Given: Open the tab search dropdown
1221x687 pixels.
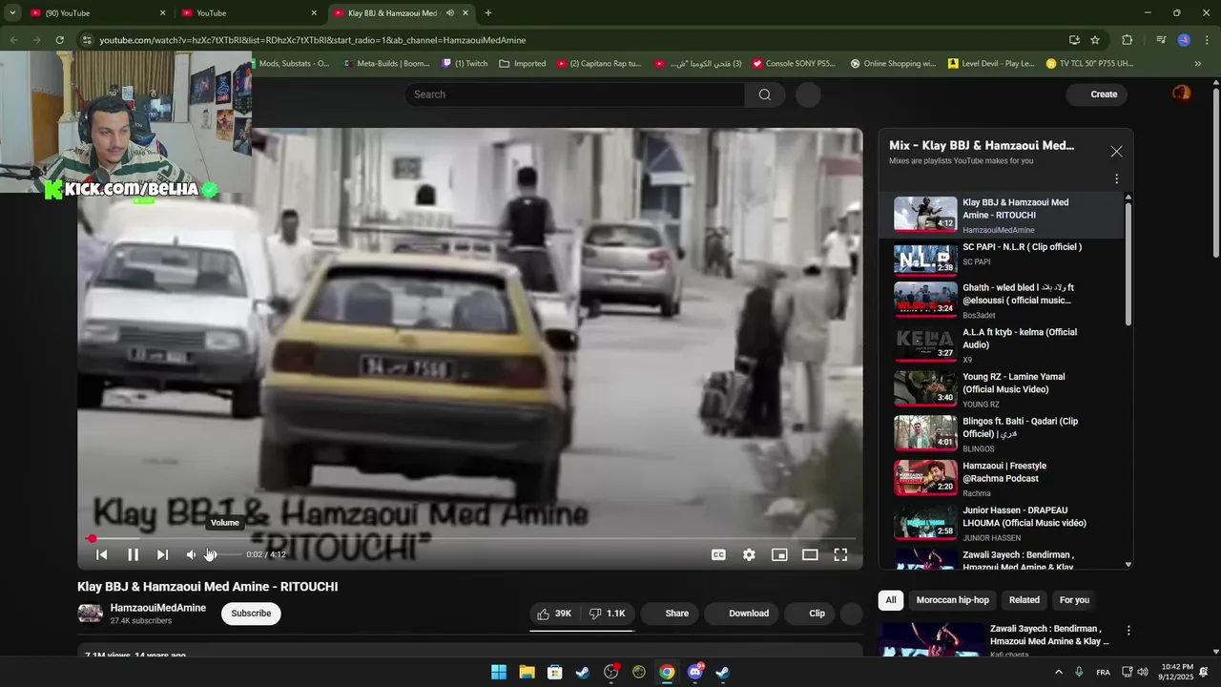Looking at the screenshot, I should click(x=12, y=13).
